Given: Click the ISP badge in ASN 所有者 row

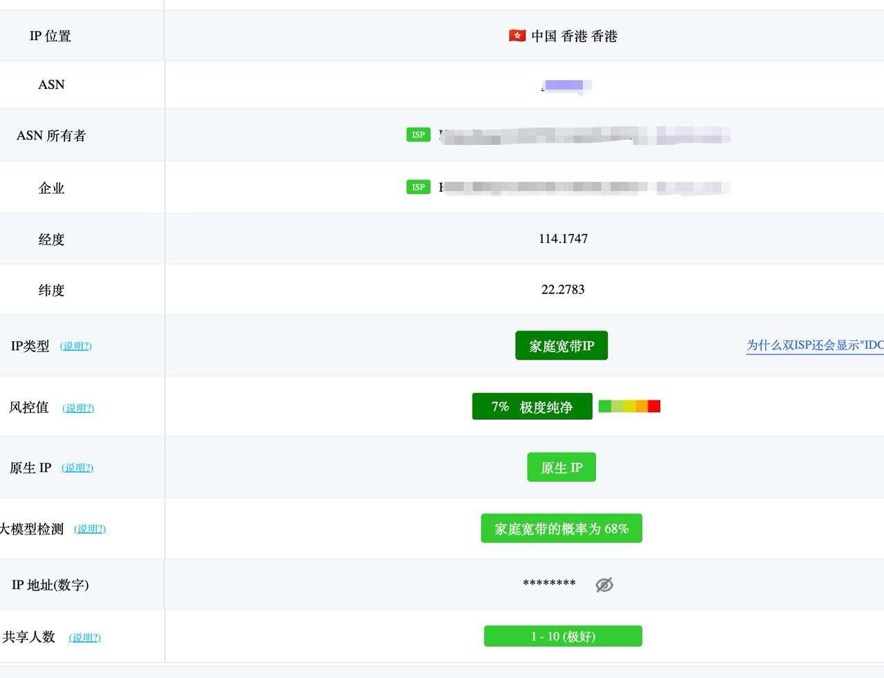Looking at the screenshot, I should pos(418,135).
